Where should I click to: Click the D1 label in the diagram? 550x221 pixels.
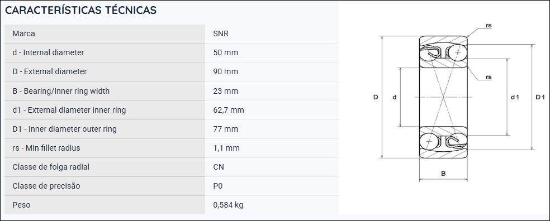pyautogui.click(x=540, y=97)
